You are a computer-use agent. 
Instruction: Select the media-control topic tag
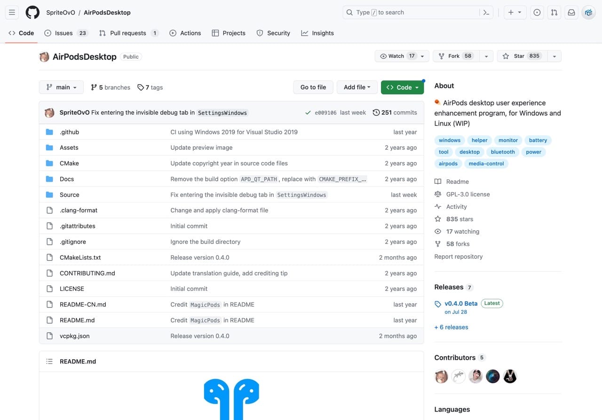[486, 164]
